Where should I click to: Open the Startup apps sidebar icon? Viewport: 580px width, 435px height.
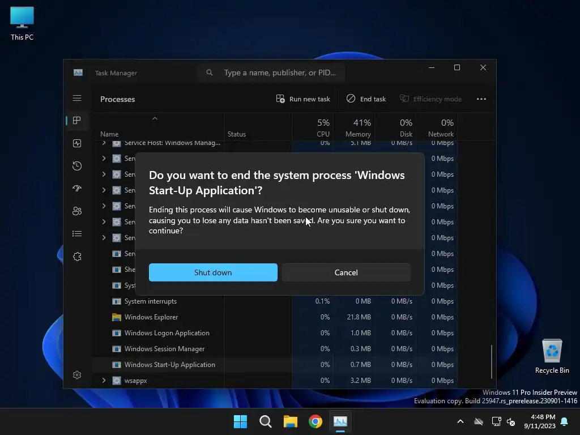[77, 188]
